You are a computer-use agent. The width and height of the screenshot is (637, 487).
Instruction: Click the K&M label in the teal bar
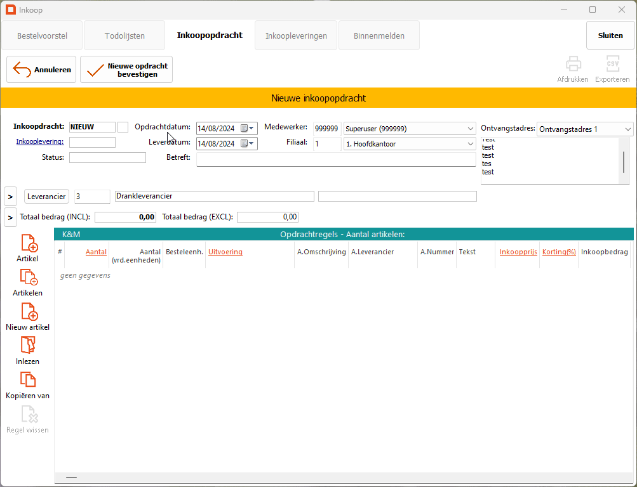coord(71,235)
